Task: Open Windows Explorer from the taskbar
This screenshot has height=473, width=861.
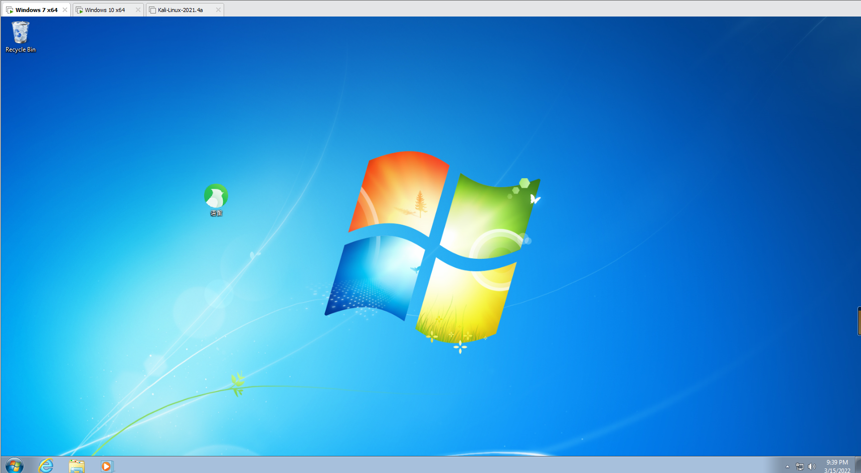Action: coord(77,466)
